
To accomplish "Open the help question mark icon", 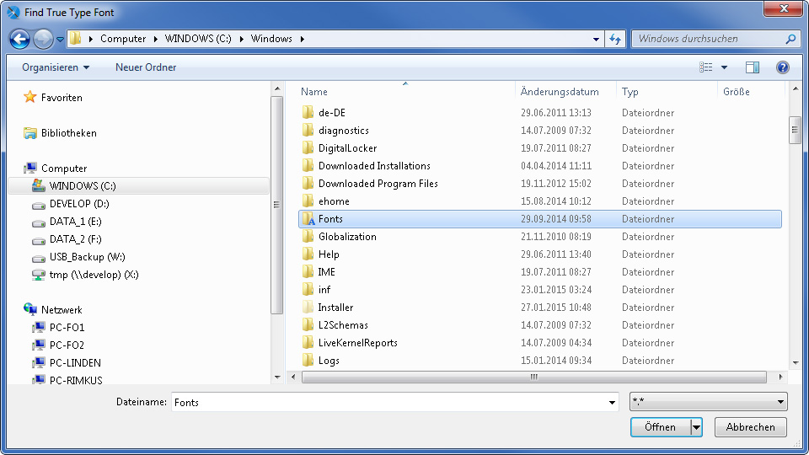I will point(782,67).
